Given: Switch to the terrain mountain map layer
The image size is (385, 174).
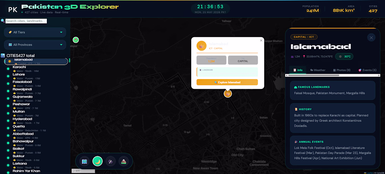Looking at the screenshot, I should (124, 161).
